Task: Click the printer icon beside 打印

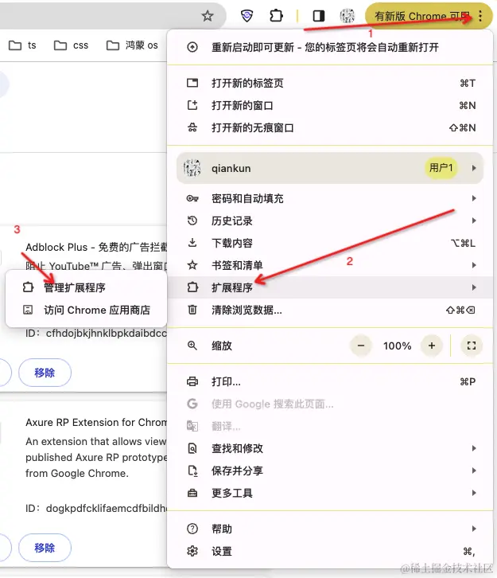Action: coord(192,381)
